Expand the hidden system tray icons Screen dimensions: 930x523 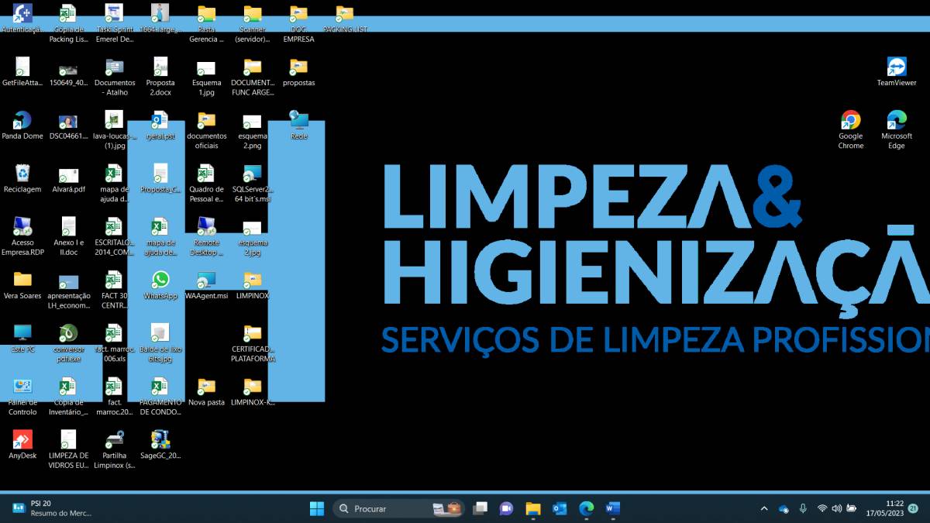764,508
